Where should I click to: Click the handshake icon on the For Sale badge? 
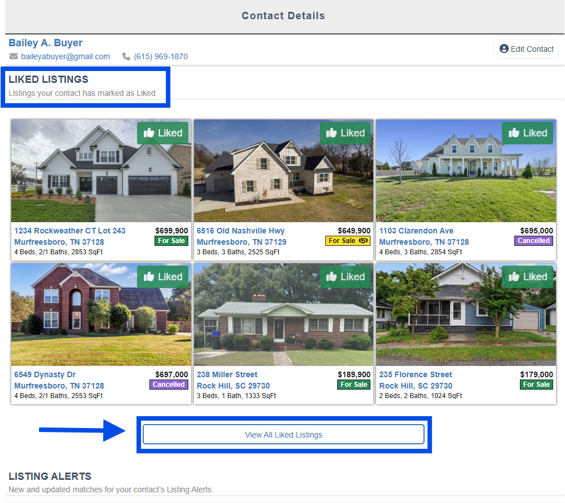(x=363, y=241)
